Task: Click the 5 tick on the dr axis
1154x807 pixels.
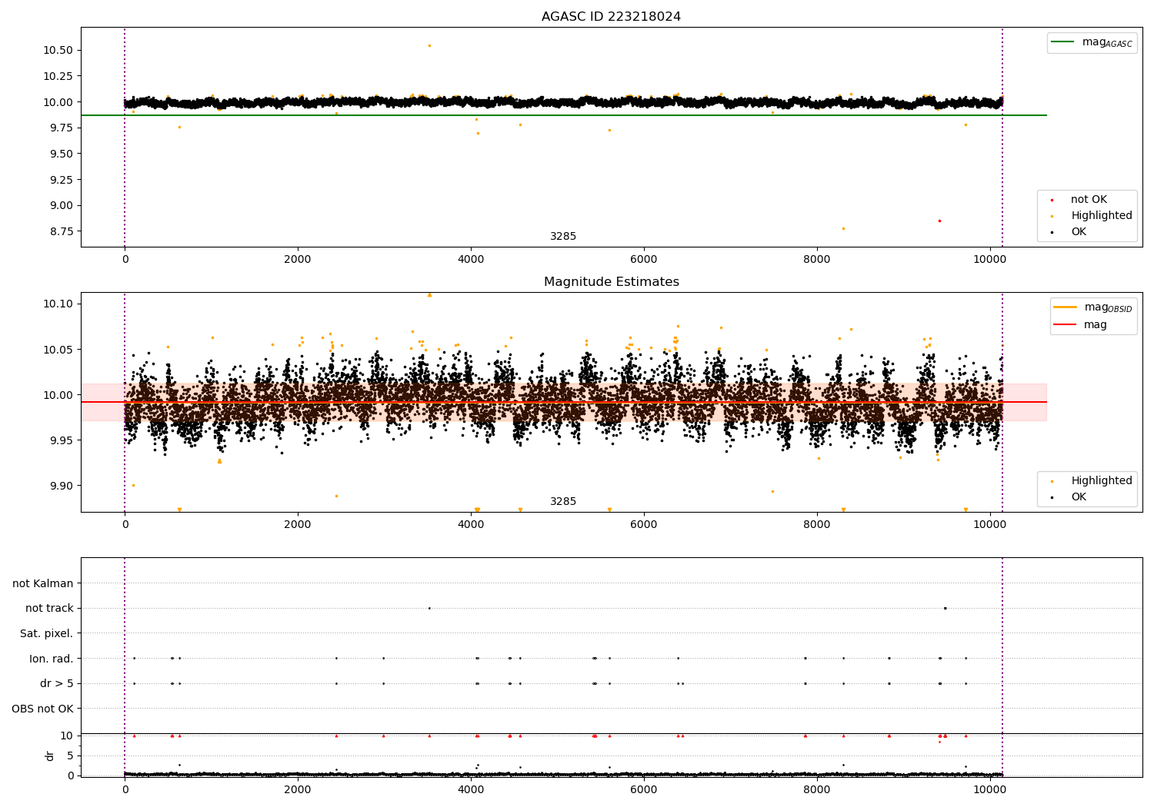Action: click(71, 756)
